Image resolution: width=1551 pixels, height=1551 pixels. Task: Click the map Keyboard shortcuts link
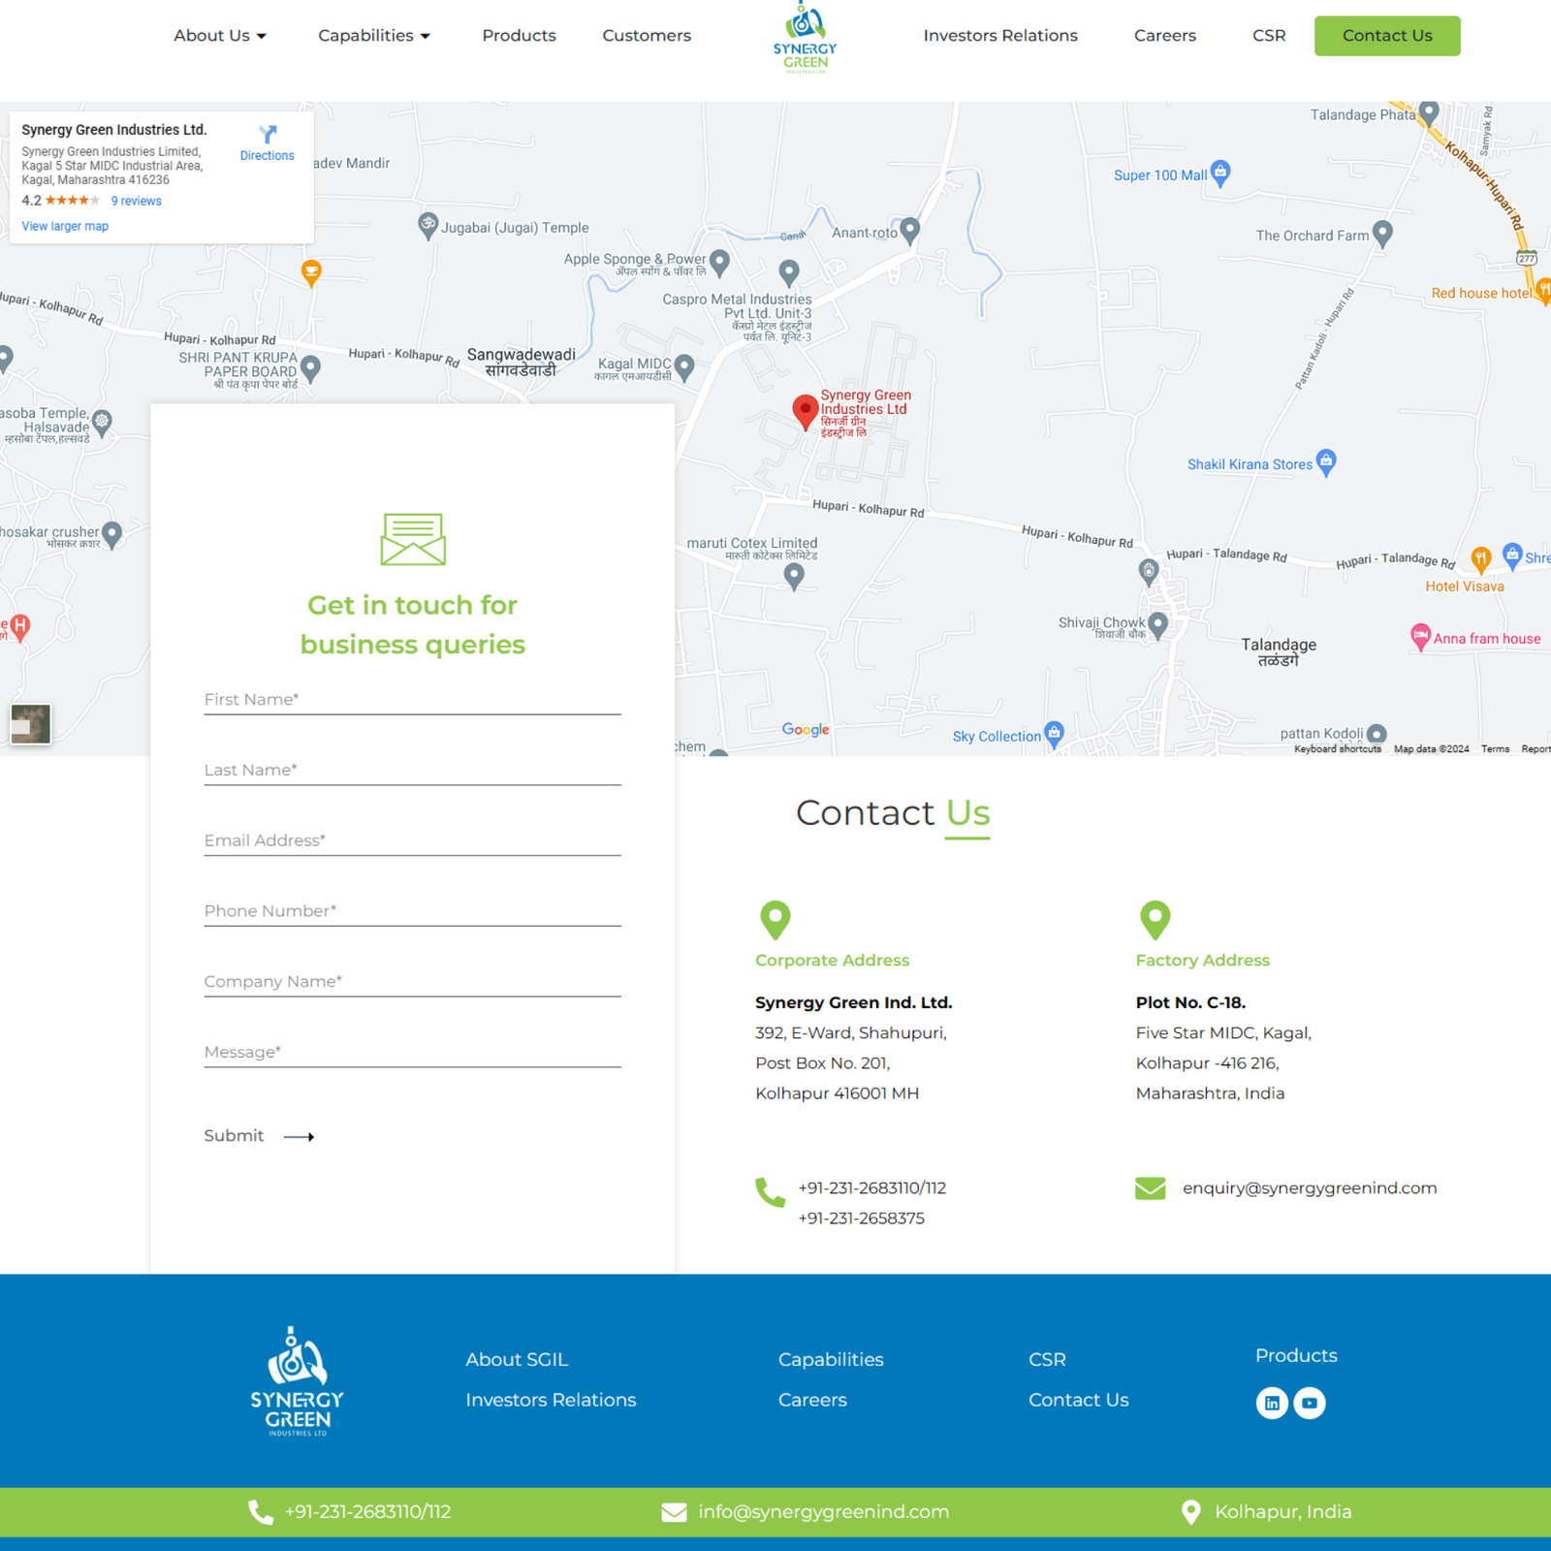pyautogui.click(x=1338, y=749)
